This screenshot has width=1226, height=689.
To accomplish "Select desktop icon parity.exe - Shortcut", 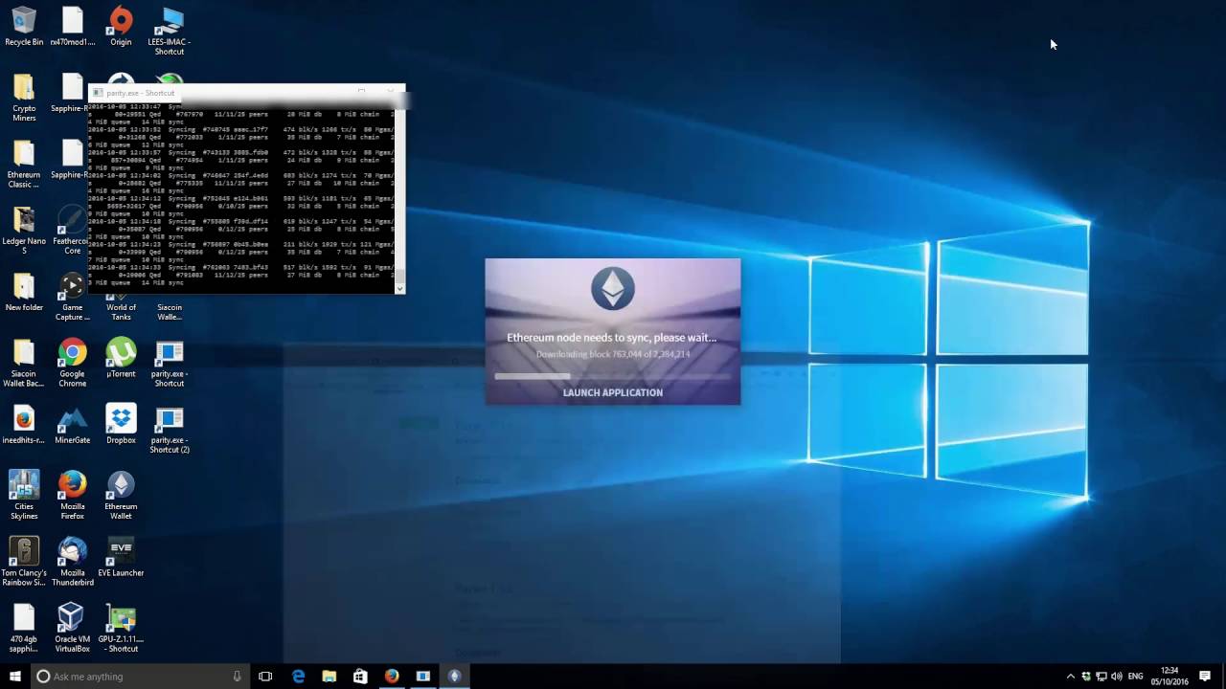I will 170,363.
